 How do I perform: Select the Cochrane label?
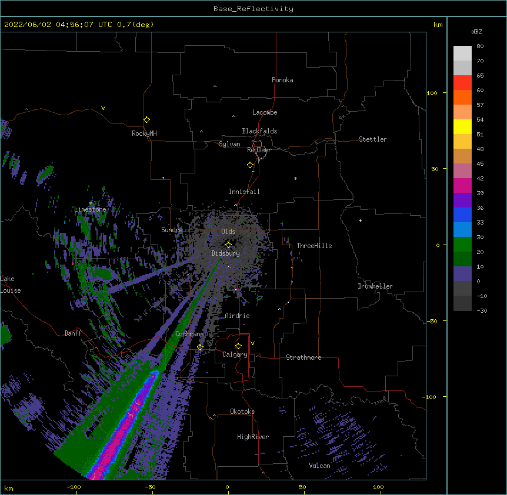(189, 334)
